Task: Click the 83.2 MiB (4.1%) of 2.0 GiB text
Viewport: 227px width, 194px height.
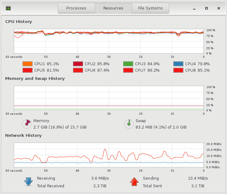Action: click(161, 127)
